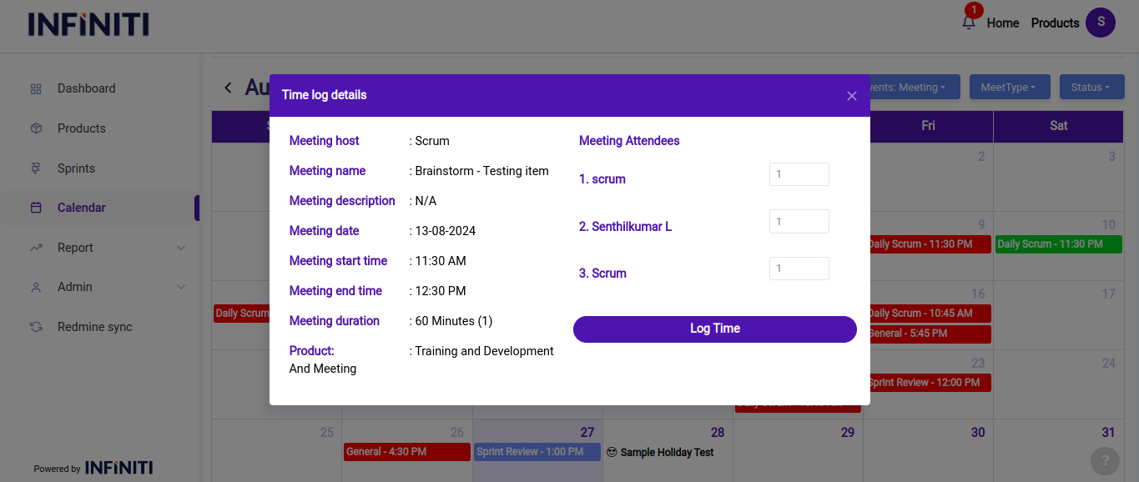Open Products link in top navigation
Viewport: 1139px width, 482px height.
coord(1055,23)
